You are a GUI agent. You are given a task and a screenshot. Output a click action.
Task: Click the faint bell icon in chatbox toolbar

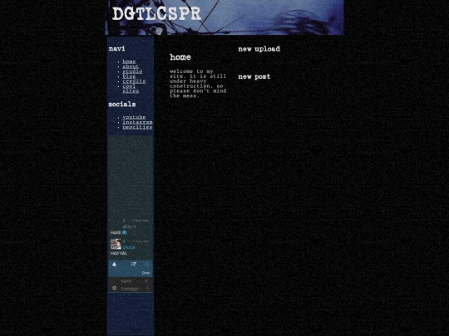146,265
